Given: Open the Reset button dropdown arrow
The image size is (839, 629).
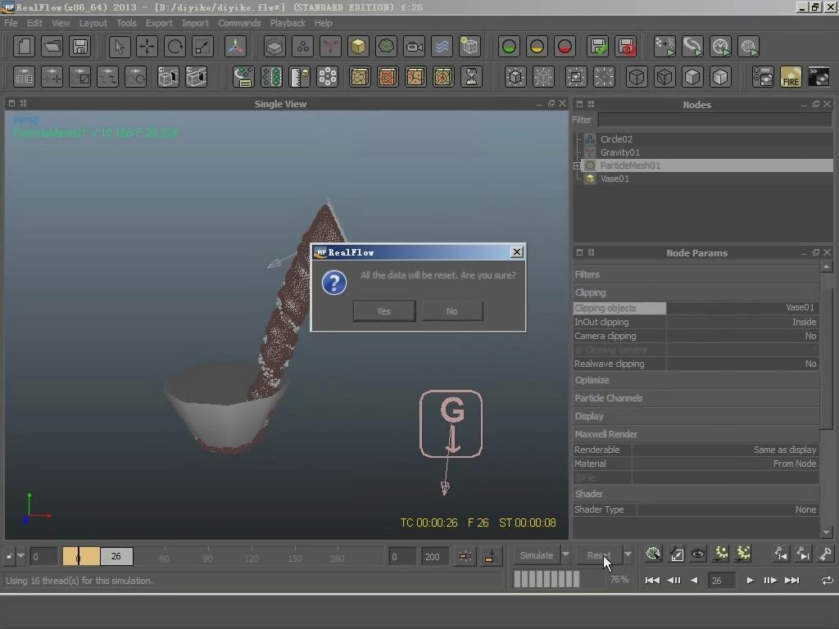Looking at the screenshot, I should coord(628,554).
